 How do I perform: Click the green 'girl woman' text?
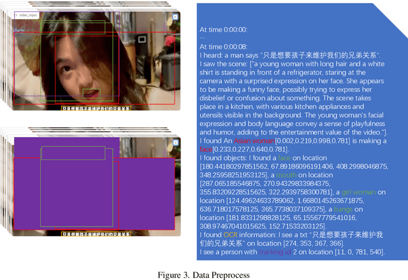click(x=358, y=193)
